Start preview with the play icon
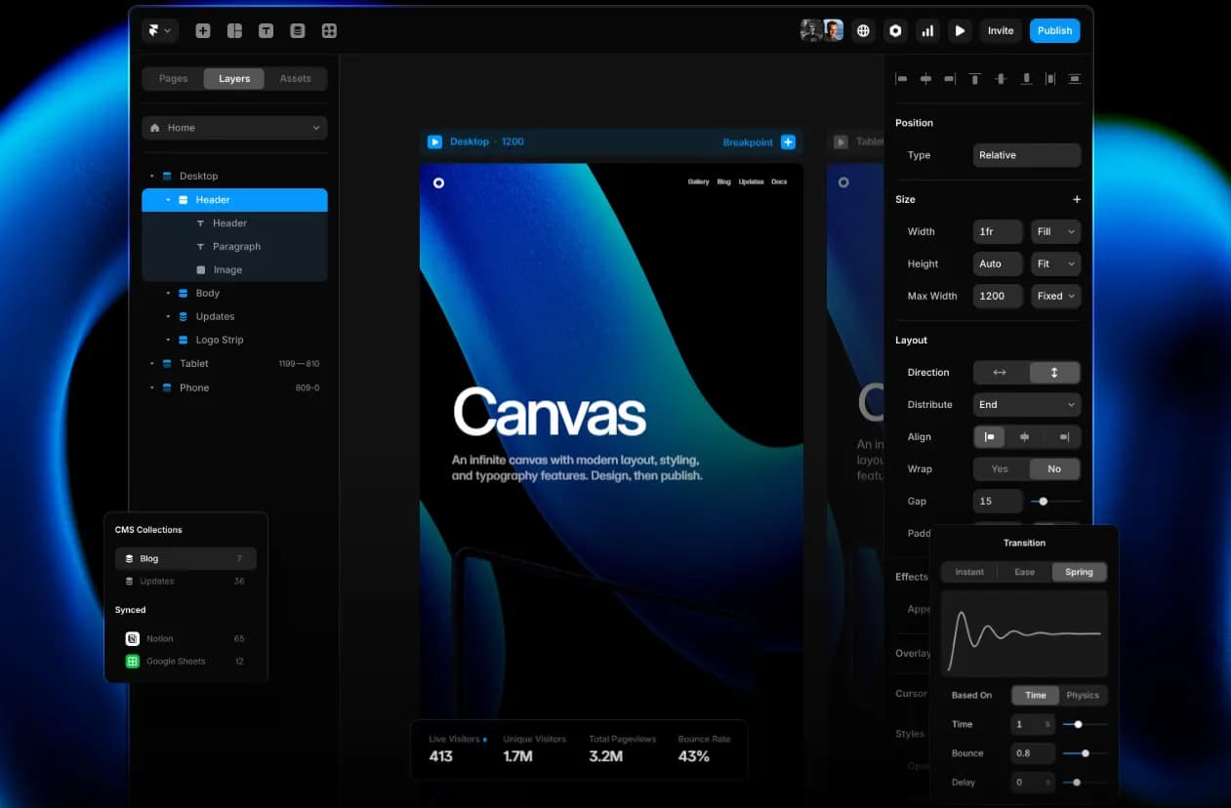Image resolution: width=1231 pixels, height=808 pixels. [960, 31]
